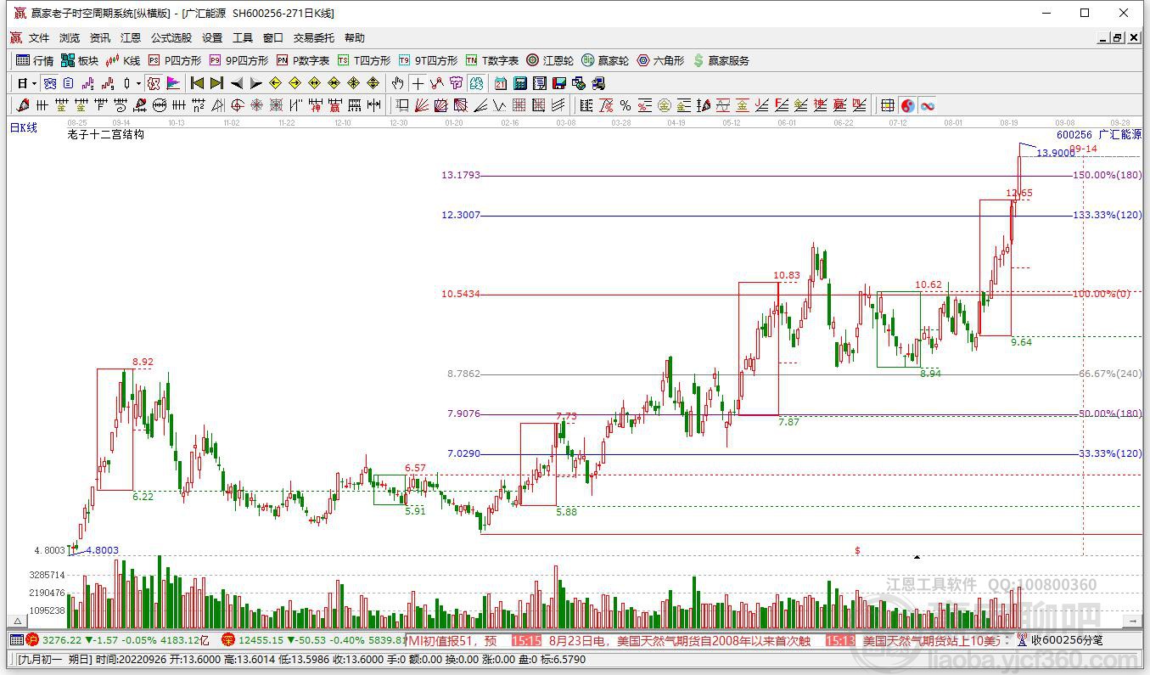Click the 广汇能源 stock name label
1150x675 pixels.
coord(1120,134)
